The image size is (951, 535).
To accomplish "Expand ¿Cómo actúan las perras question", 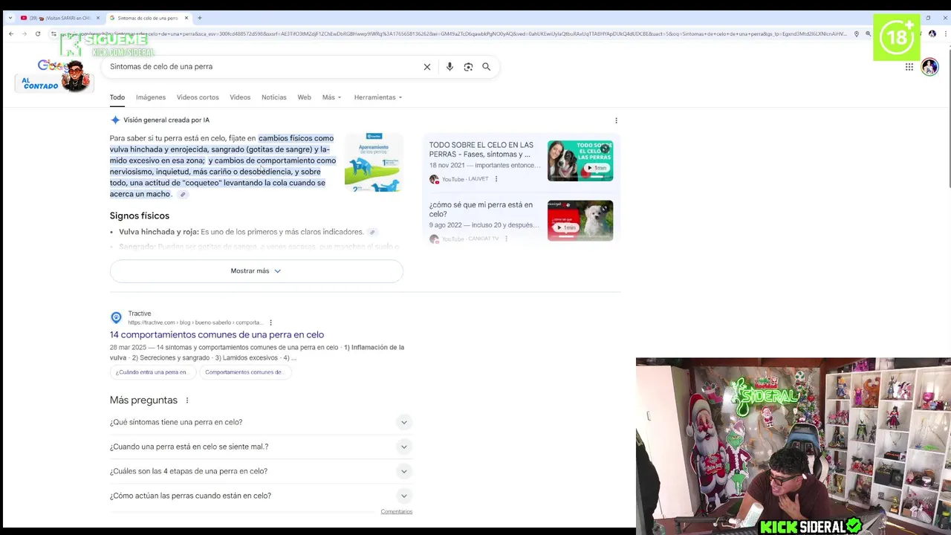I will point(260,496).
